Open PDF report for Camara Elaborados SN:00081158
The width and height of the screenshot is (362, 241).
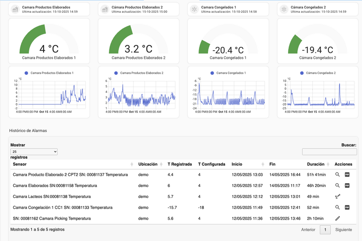[347, 186]
